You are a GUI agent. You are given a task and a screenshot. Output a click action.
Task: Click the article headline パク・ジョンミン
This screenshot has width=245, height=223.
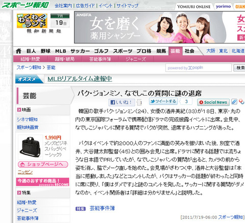pyautogui.click(x=139, y=94)
